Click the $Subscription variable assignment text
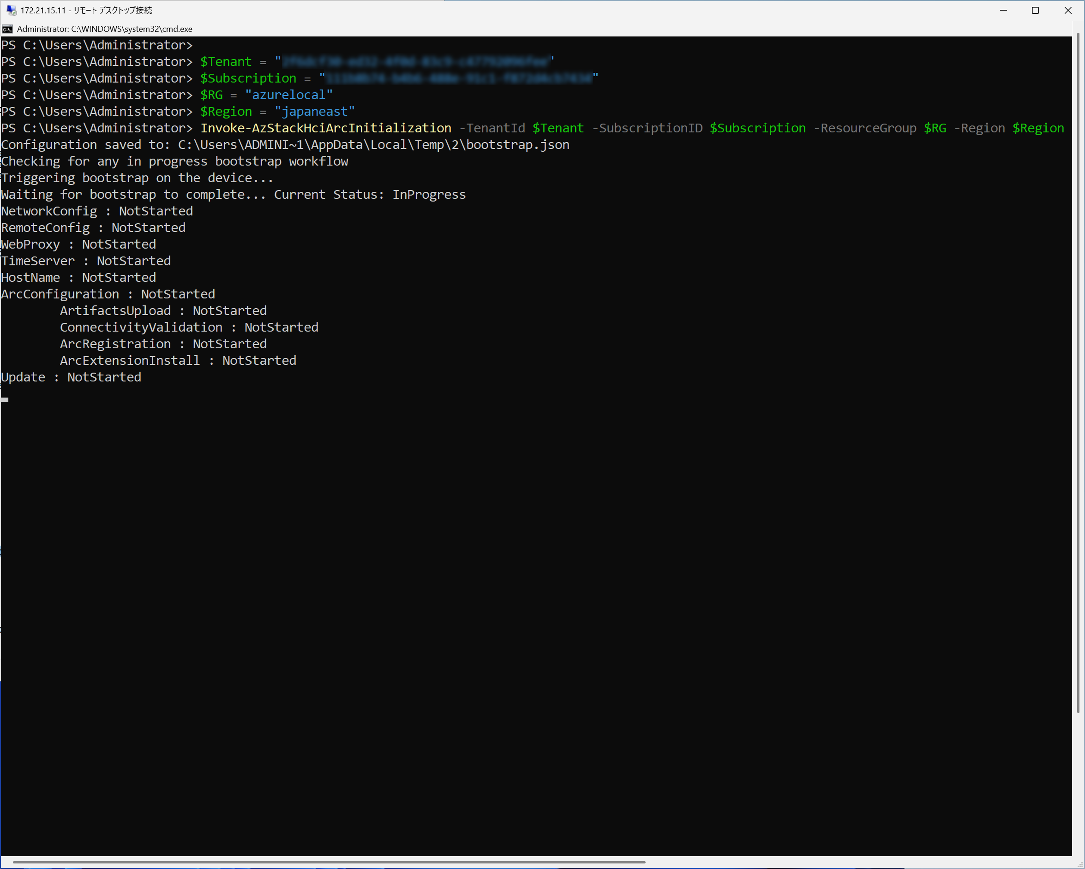 click(x=248, y=78)
